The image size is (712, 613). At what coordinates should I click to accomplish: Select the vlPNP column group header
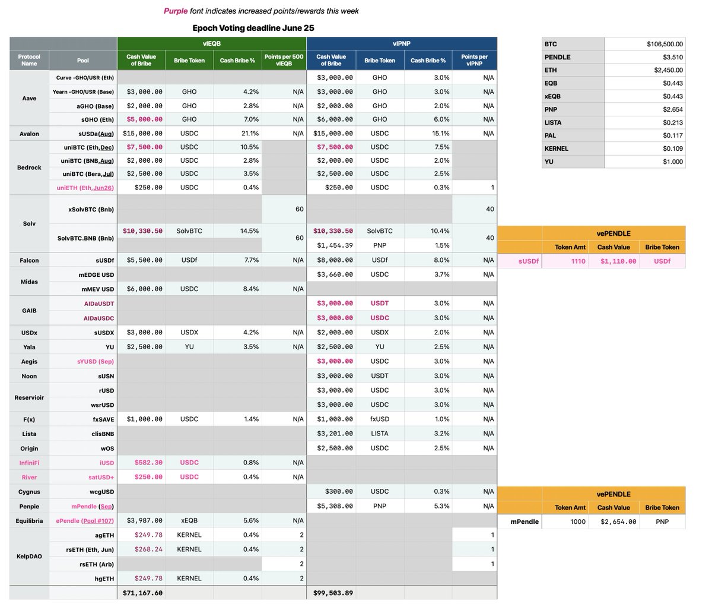point(402,43)
